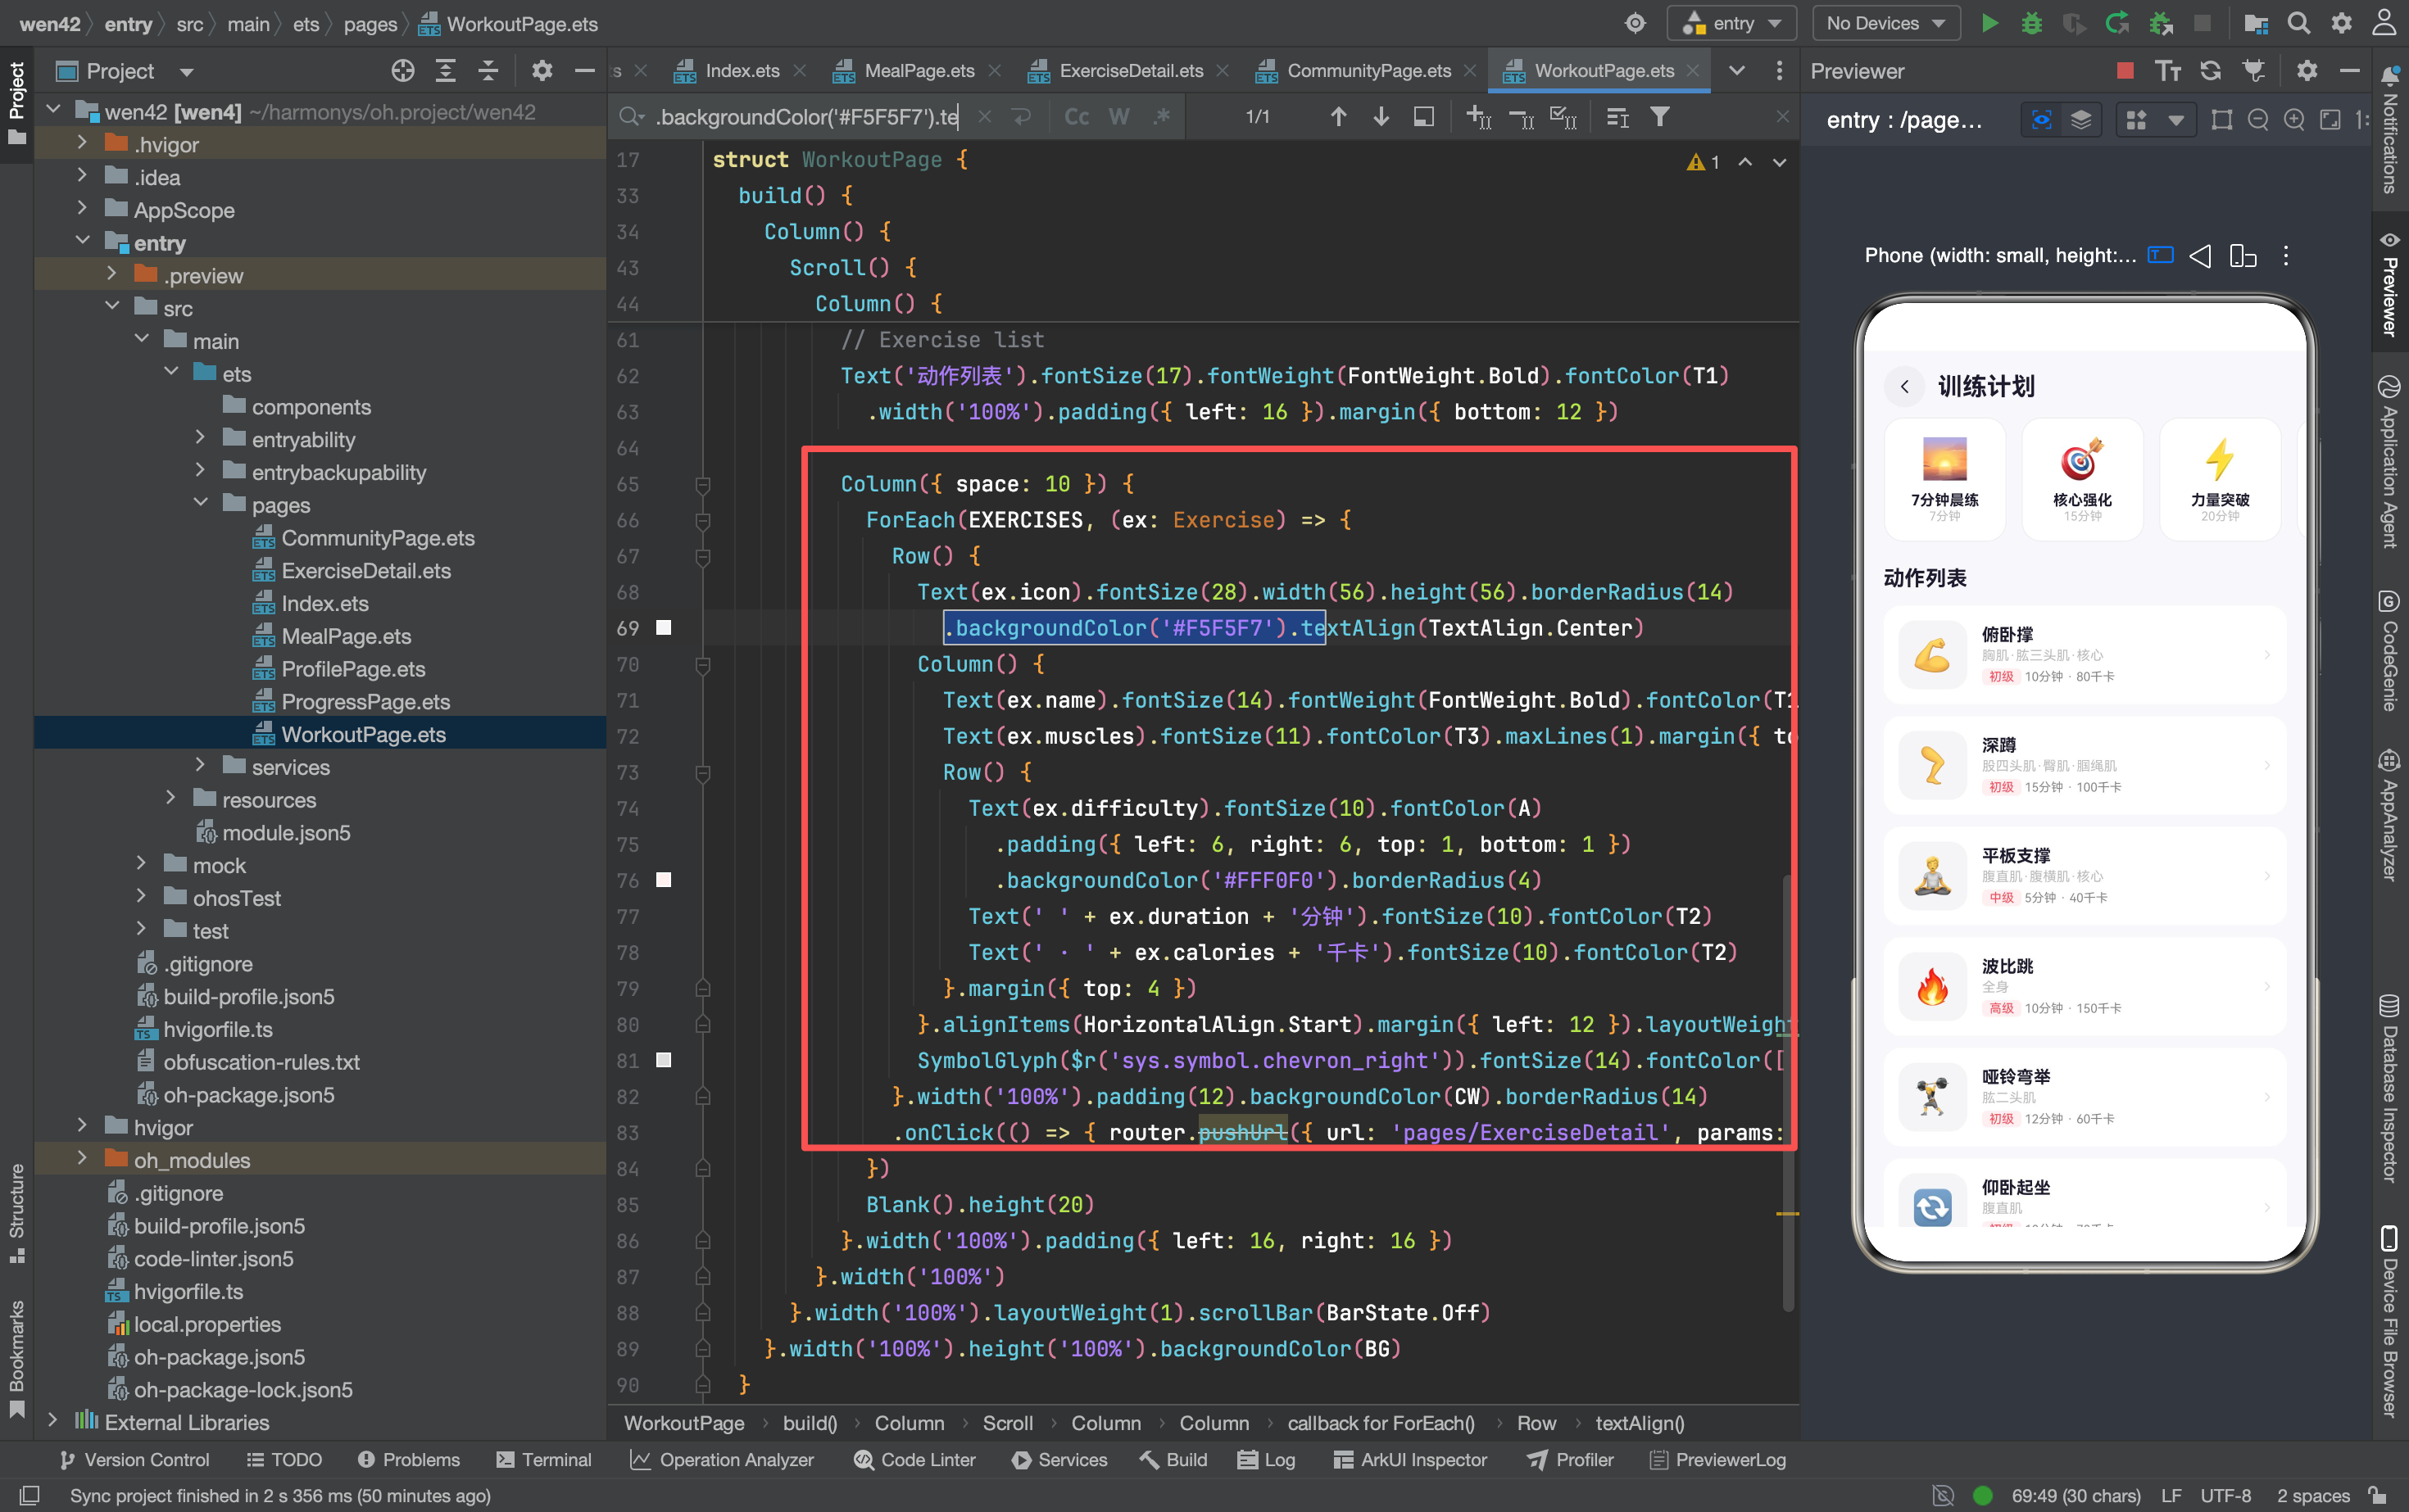Toggle the code fold marker at line 65
This screenshot has height=1512, width=2409.
[x=703, y=485]
